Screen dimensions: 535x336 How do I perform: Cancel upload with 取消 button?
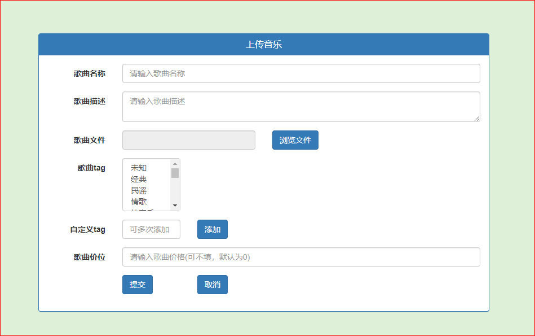212,285
